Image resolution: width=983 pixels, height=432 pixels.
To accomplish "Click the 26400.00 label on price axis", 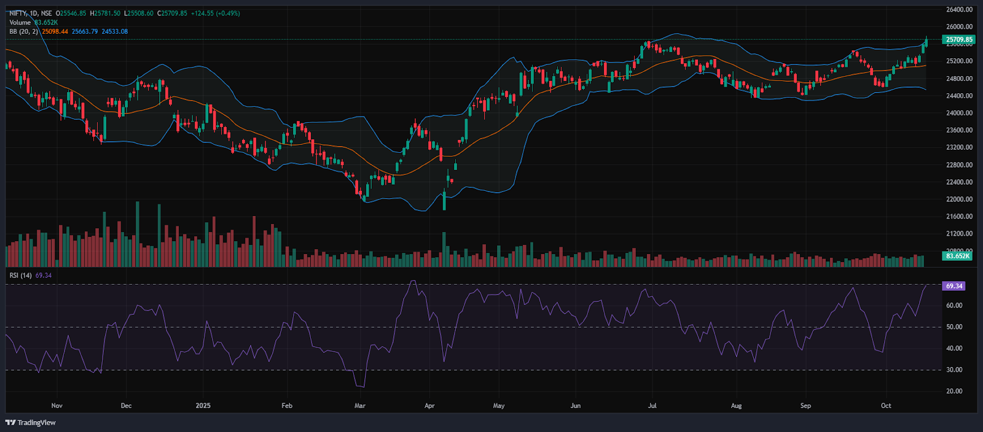I will [959, 10].
